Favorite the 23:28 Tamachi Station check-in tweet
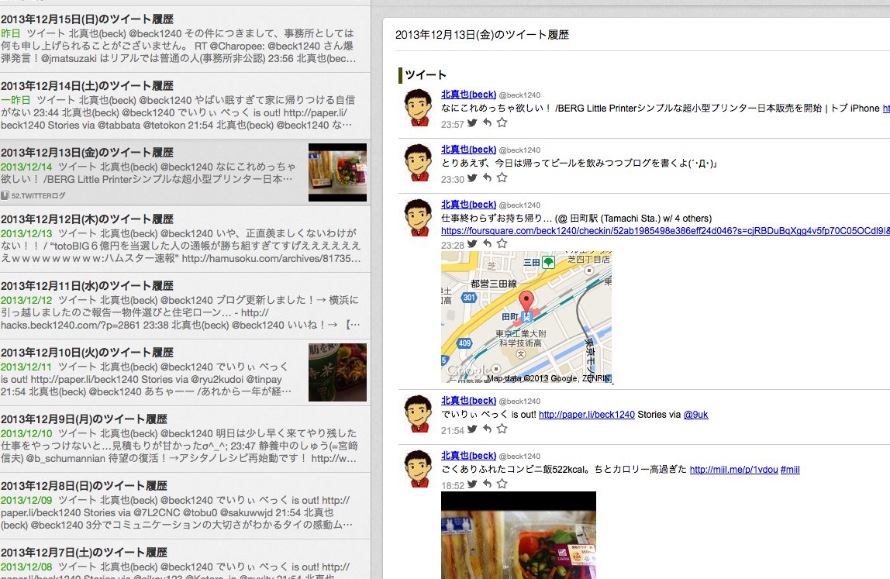The width and height of the screenshot is (890, 579). click(x=502, y=244)
